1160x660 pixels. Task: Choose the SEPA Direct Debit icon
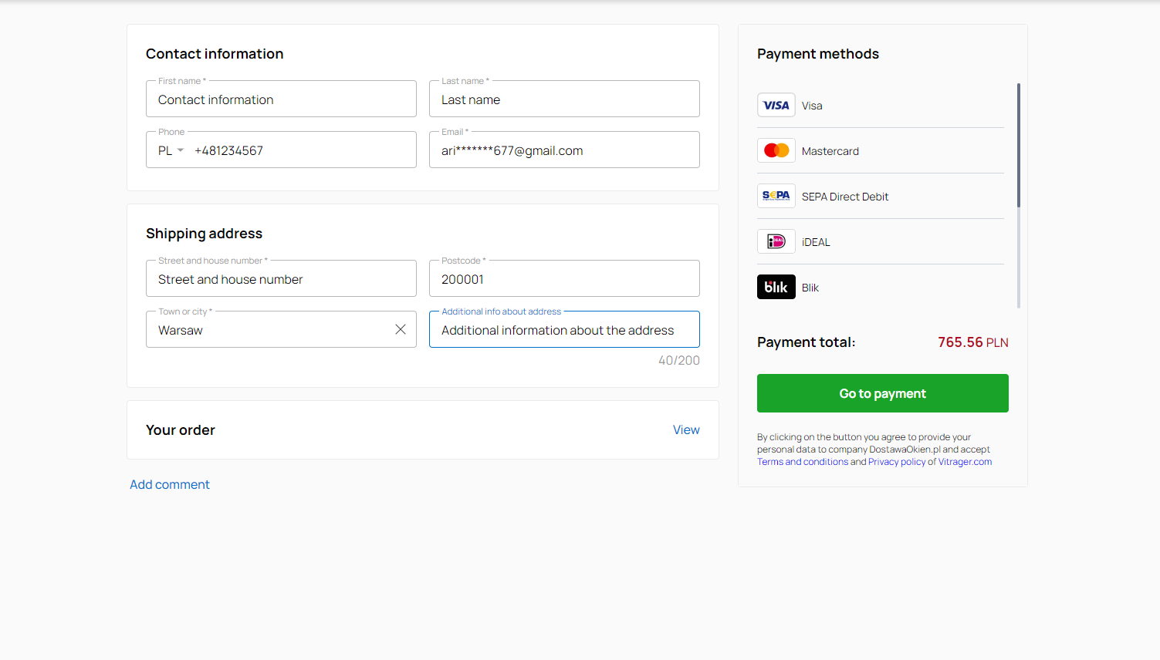776,195
